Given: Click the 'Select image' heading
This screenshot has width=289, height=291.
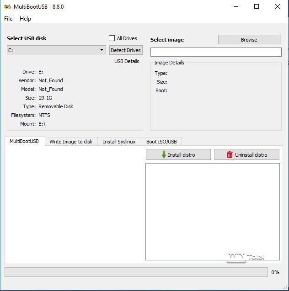Looking at the screenshot, I should click(167, 40).
